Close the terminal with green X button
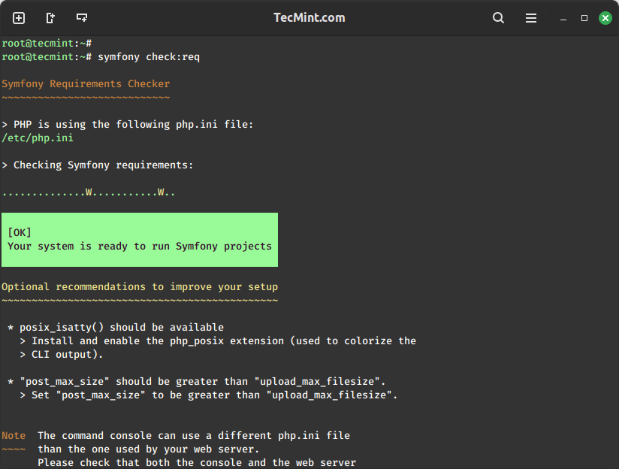The image size is (619, 469). click(605, 18)
